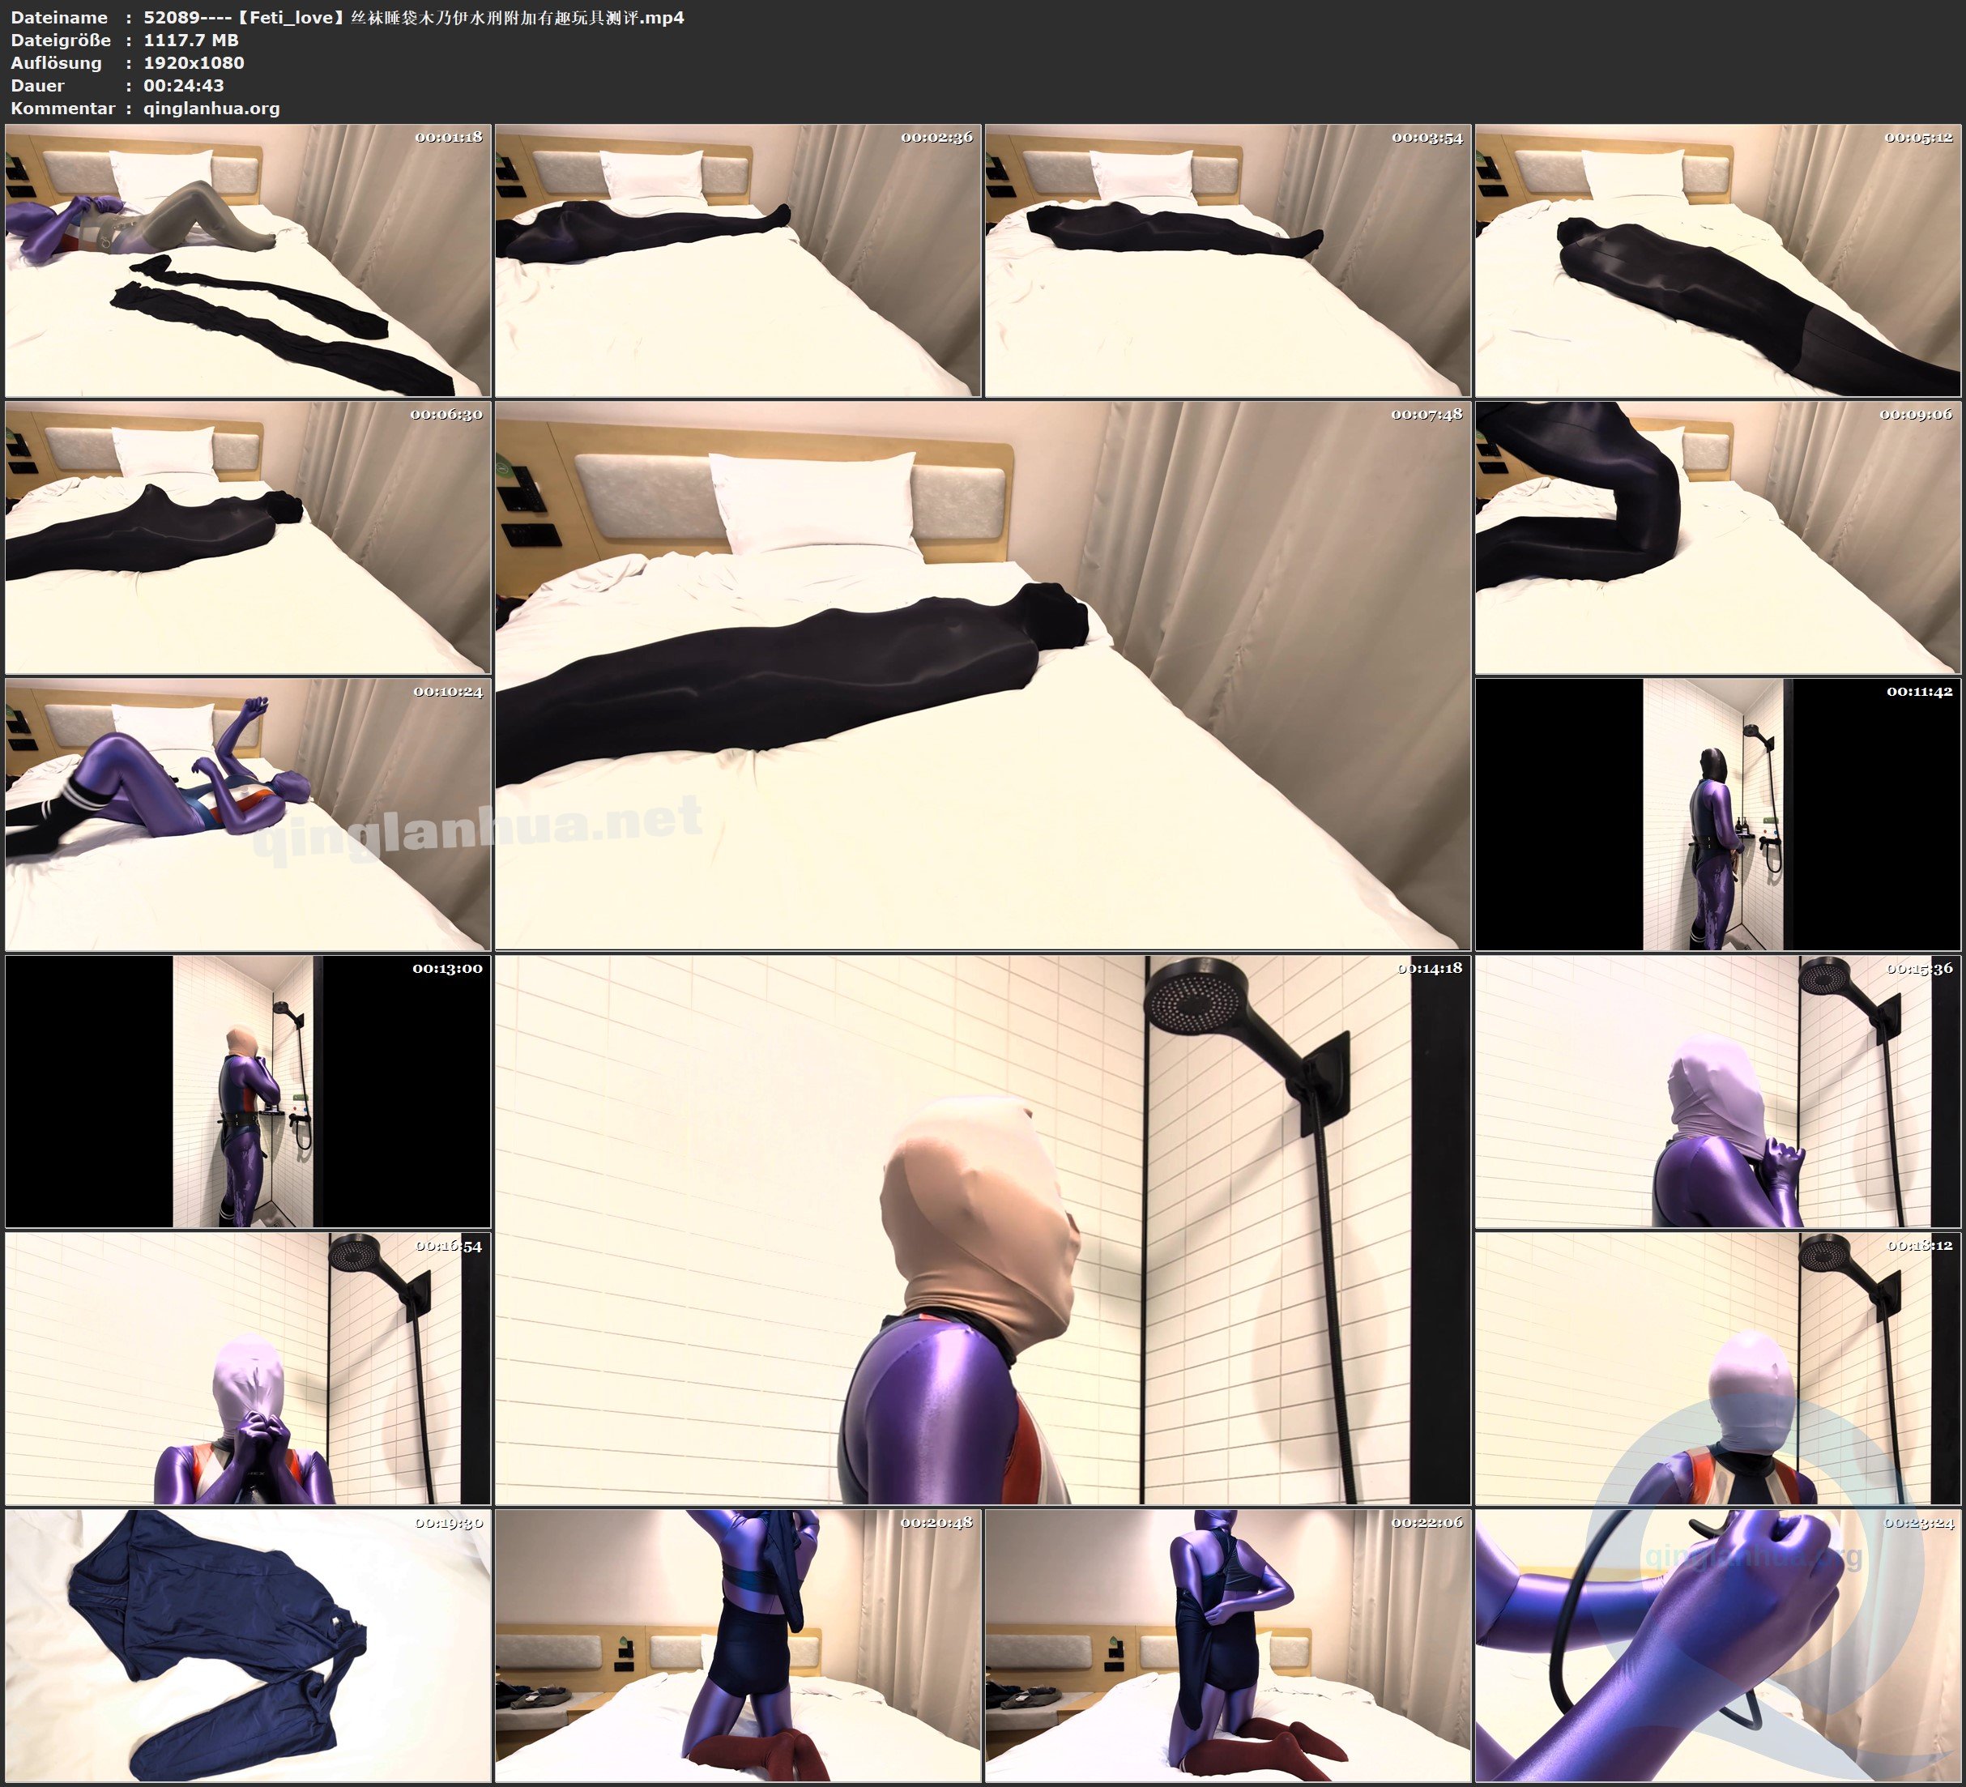Click the Kommentar label
This screenshot has height=1787, width=1966.
point(63,109)
